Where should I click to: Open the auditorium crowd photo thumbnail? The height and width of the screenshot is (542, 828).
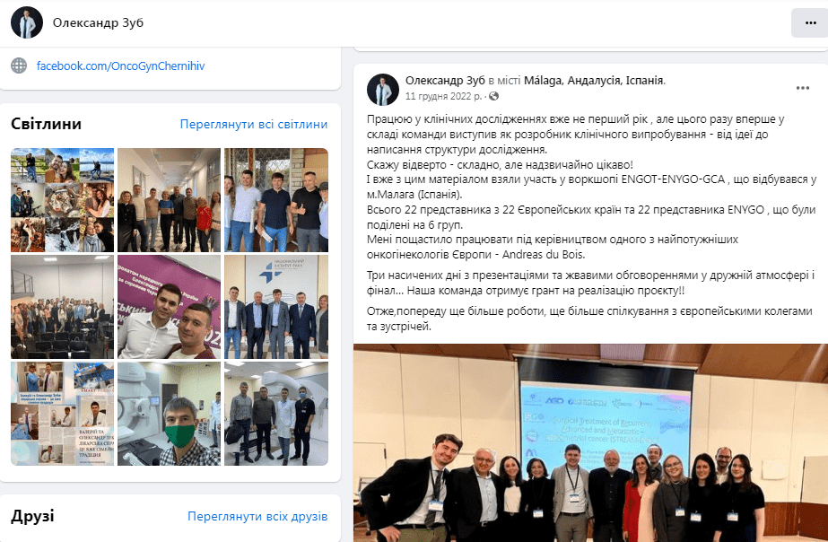tap(62, 307)
